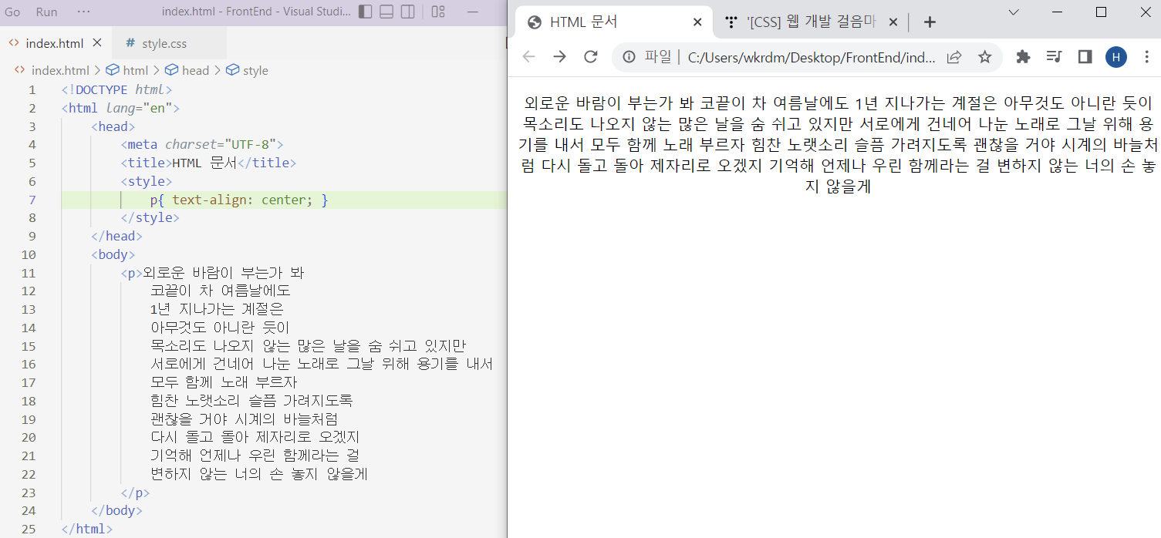Click the Chrome address bar URL

[812, 57]
